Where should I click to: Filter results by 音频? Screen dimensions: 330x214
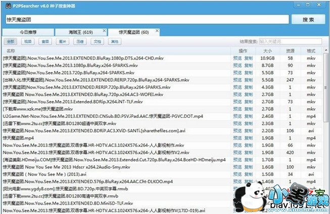coord(45,41)
